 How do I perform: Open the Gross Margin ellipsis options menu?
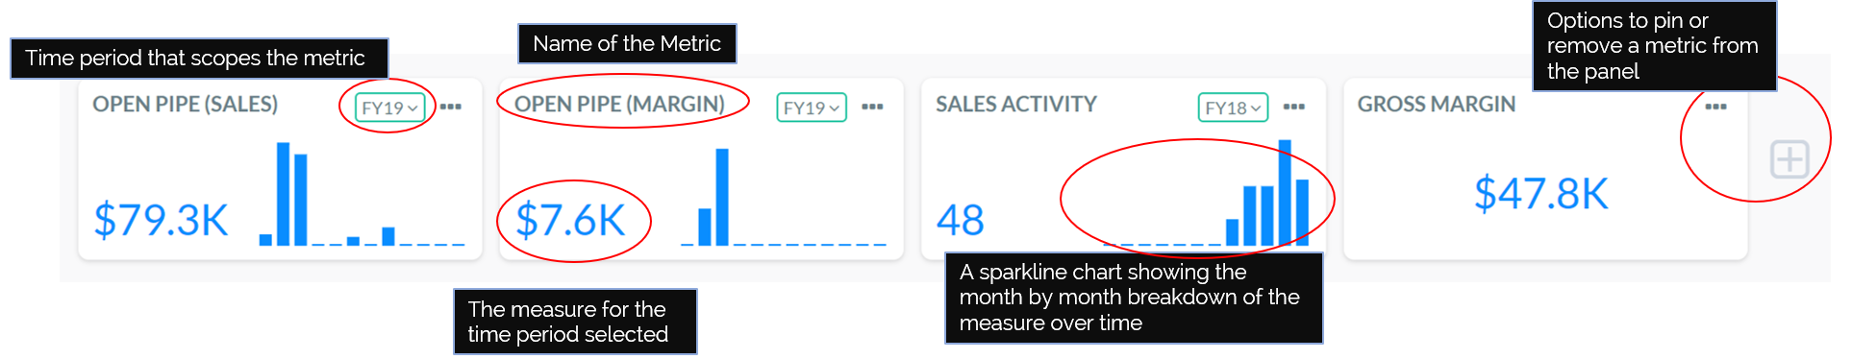[x=1715, y=107]
